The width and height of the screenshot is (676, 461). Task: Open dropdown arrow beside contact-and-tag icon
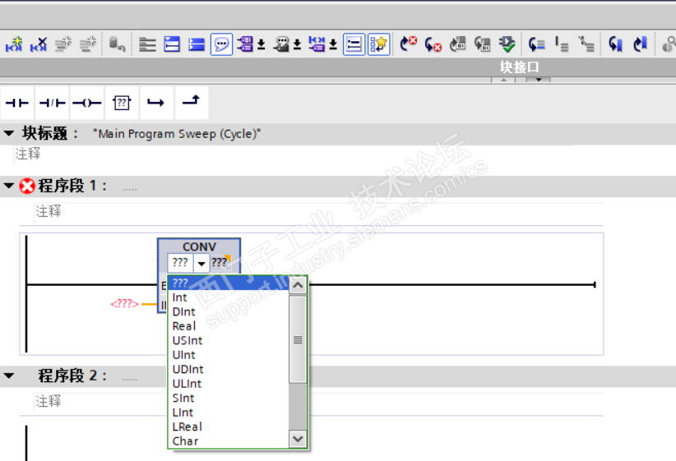pyautogui.click(x=333, y=44)
